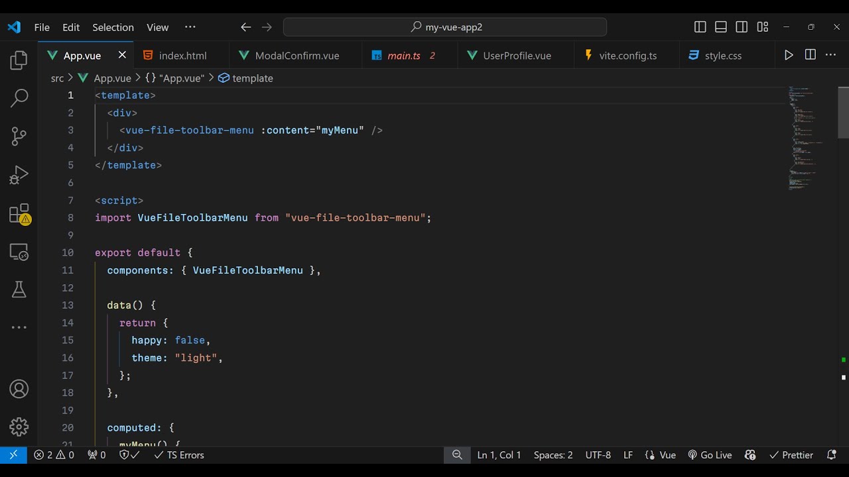Open template breadcrumb dropdown
849x477 pixels.
(x=245, y=78)
